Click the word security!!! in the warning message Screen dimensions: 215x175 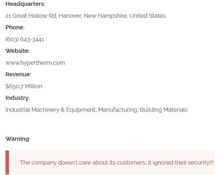[x=201, y=163]
